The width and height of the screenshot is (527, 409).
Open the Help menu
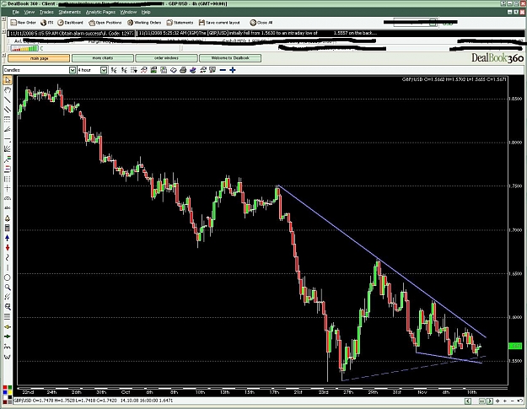click(x=146, y=12)
